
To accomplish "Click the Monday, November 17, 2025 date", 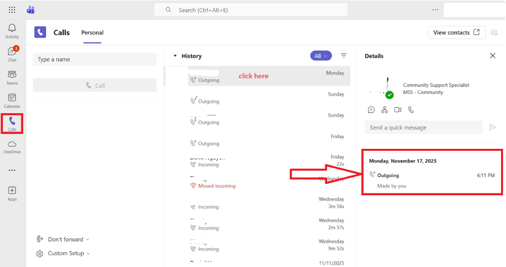I will 403,161.
